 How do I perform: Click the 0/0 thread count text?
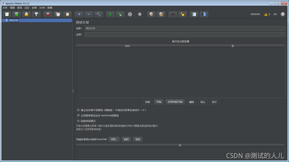(275, 14)
